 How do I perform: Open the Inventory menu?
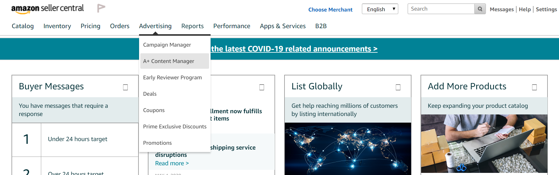point(57,26)
